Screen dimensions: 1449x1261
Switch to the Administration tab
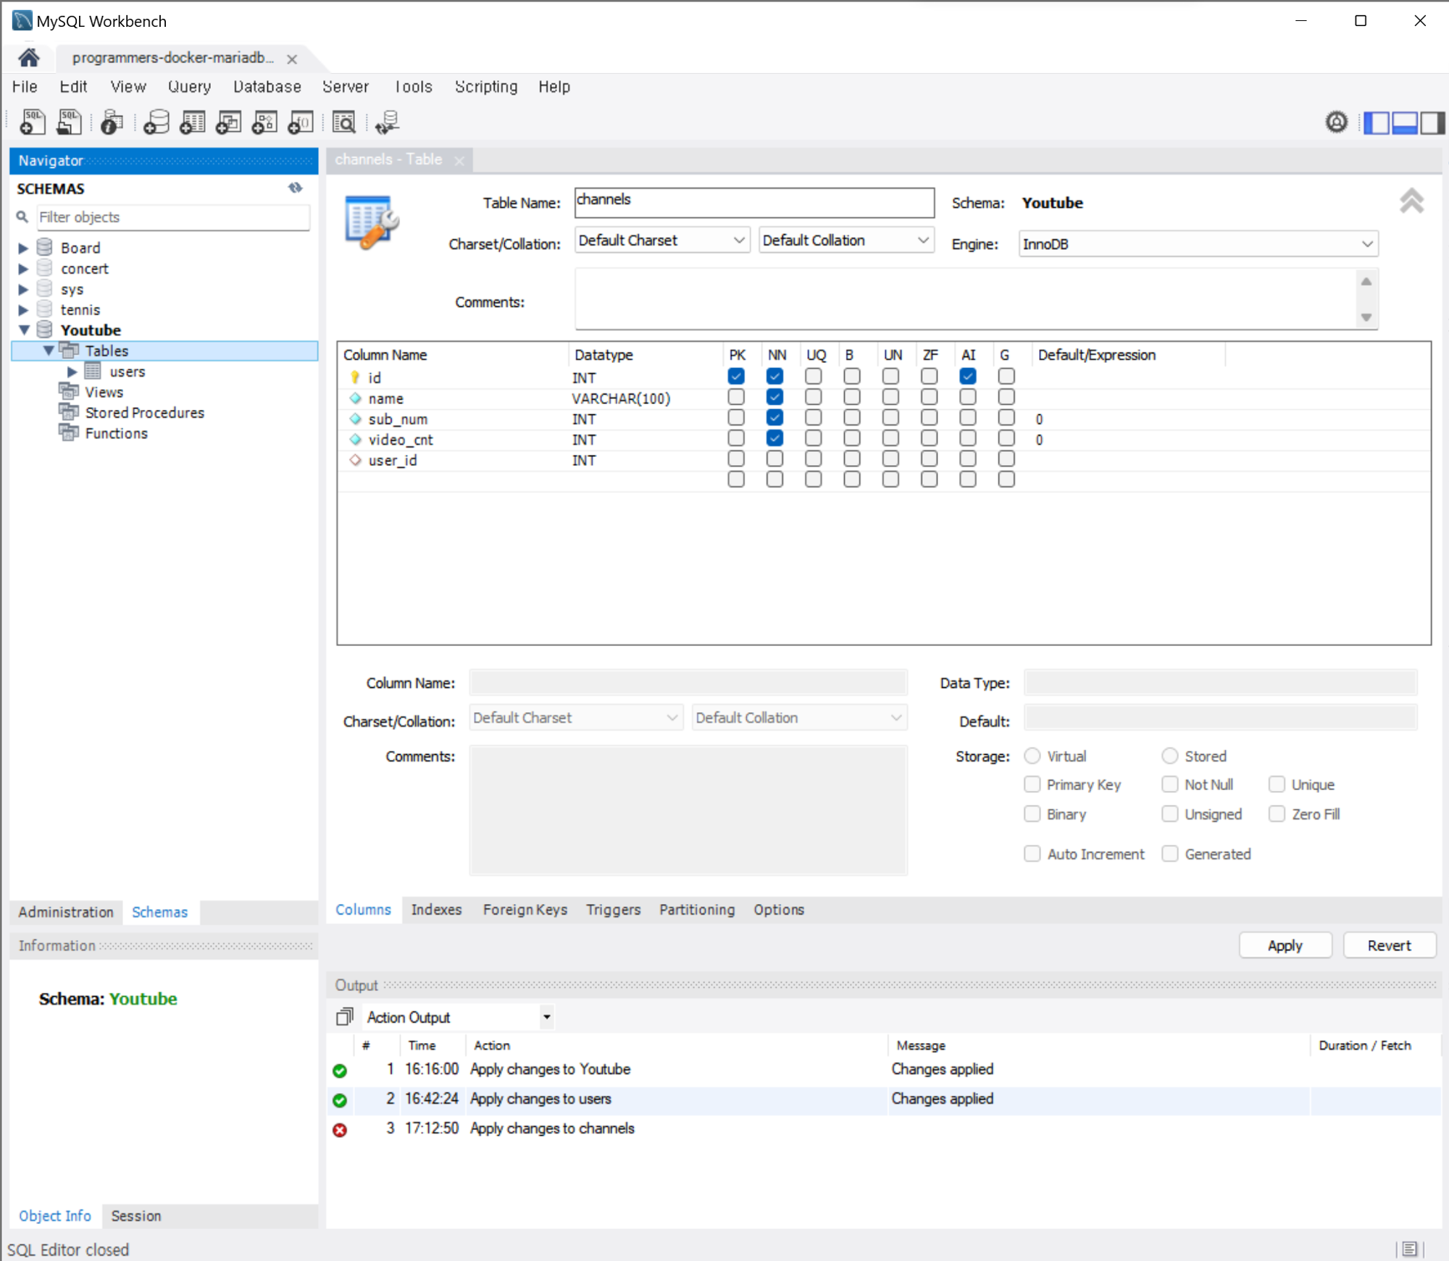66,912
